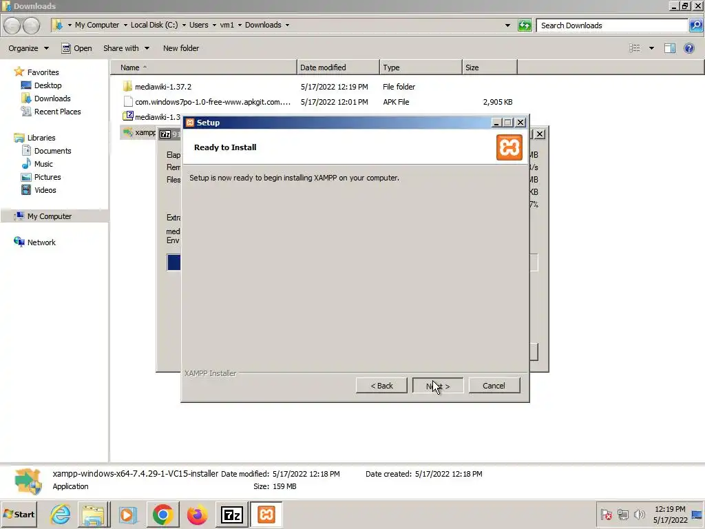This screenshot has width=705, height=529.
Task: Open the Share with menu
Action: coord(126,48)
